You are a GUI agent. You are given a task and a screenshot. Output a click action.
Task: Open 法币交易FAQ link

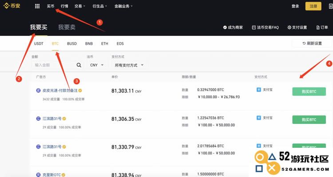pos(265,27)
